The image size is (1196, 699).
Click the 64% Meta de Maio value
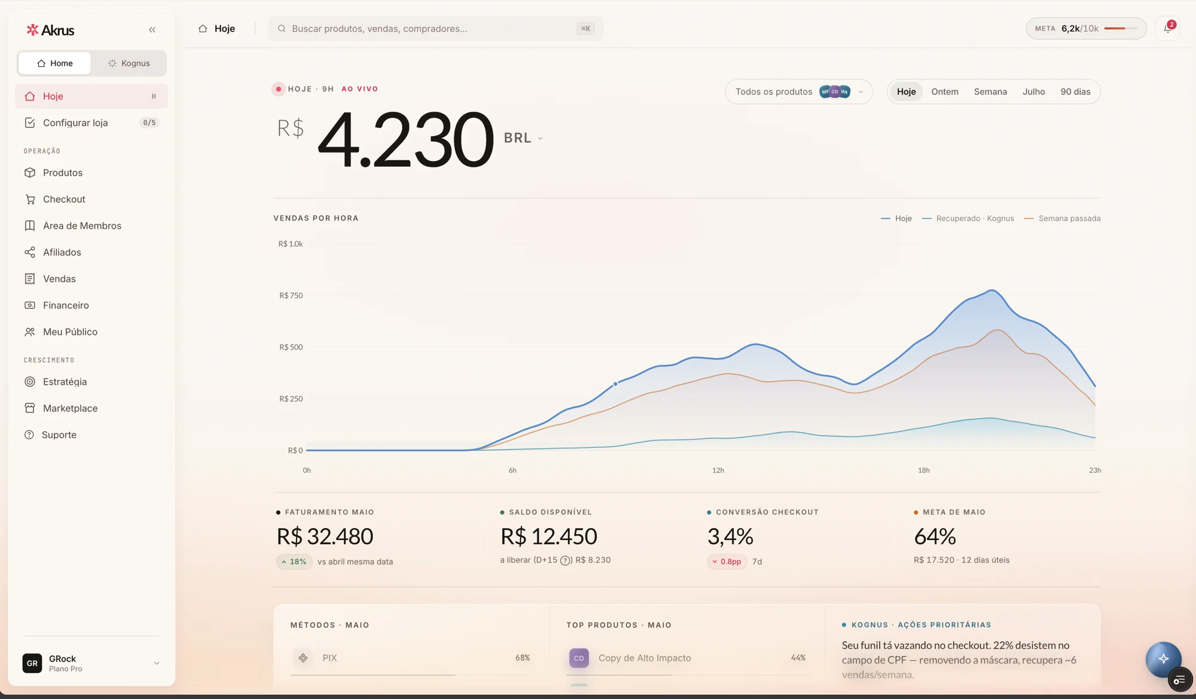coord(935,536)
